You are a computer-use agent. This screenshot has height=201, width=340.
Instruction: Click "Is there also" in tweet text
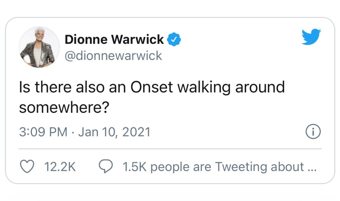(59, 87)
